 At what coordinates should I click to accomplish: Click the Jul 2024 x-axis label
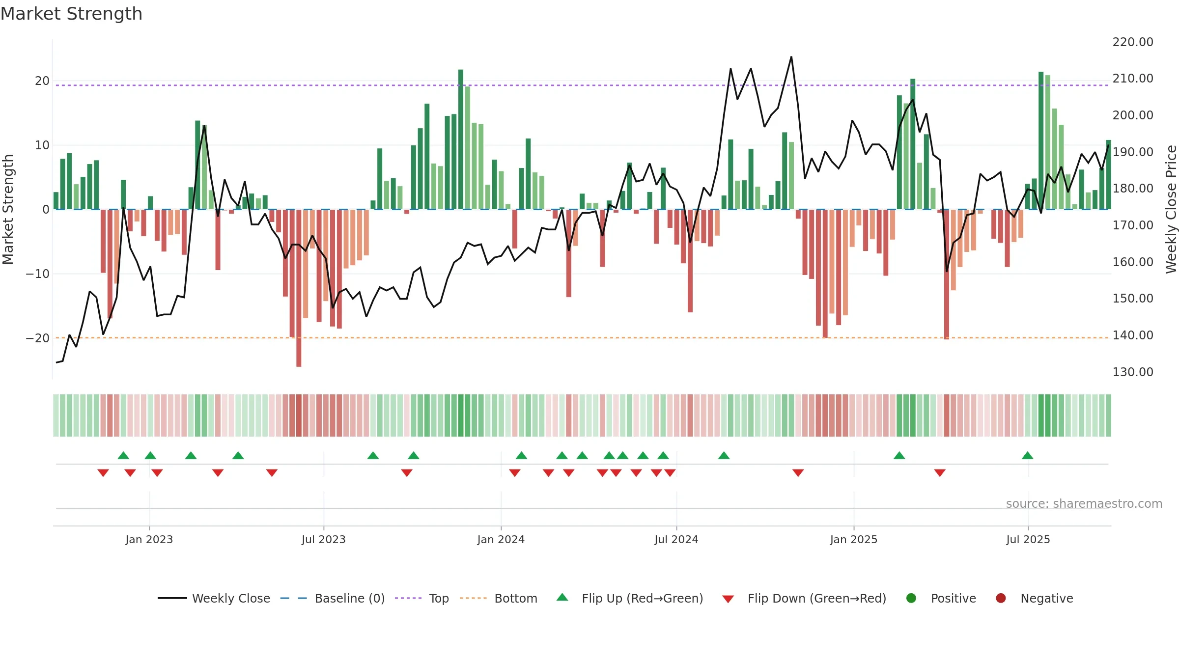tap(676, 539)
